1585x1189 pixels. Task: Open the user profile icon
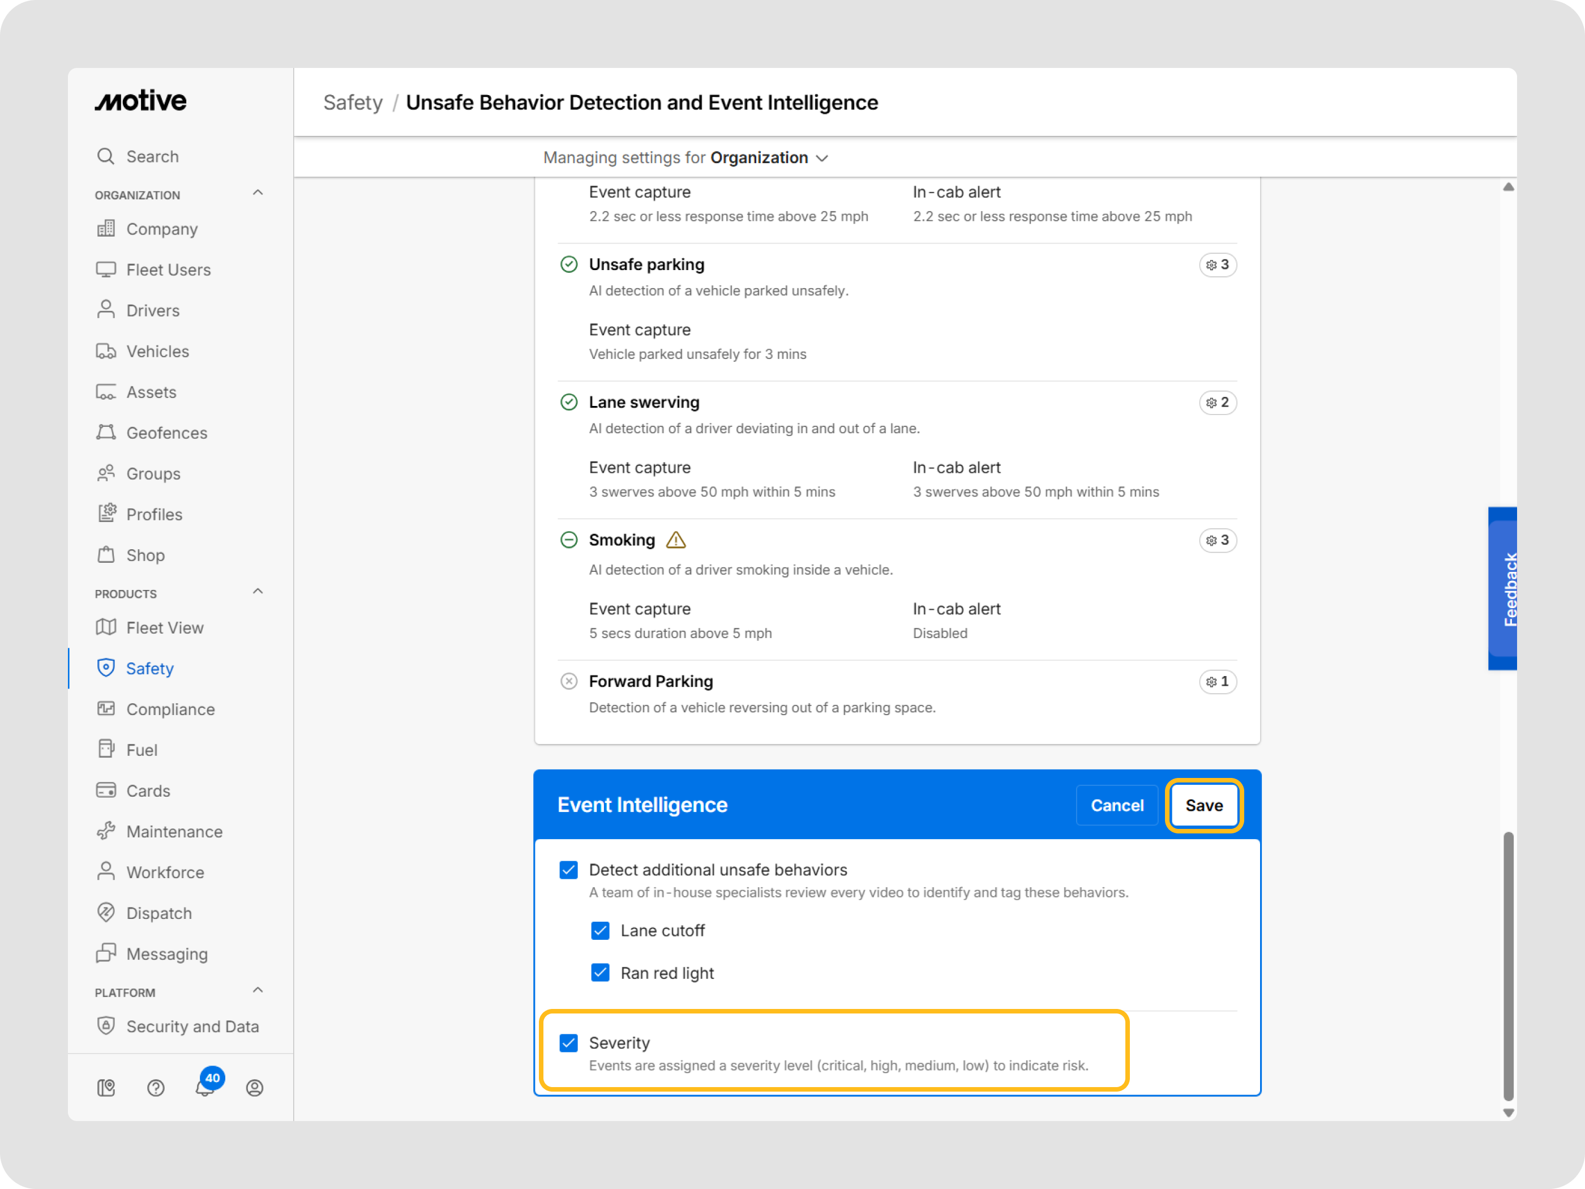254,1088
